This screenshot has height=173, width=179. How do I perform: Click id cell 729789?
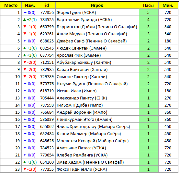[x=47, y=77]
